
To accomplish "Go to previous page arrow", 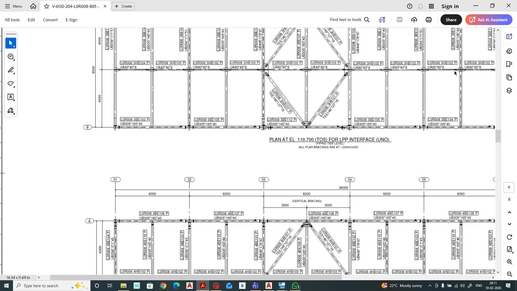I will (509, 213).
